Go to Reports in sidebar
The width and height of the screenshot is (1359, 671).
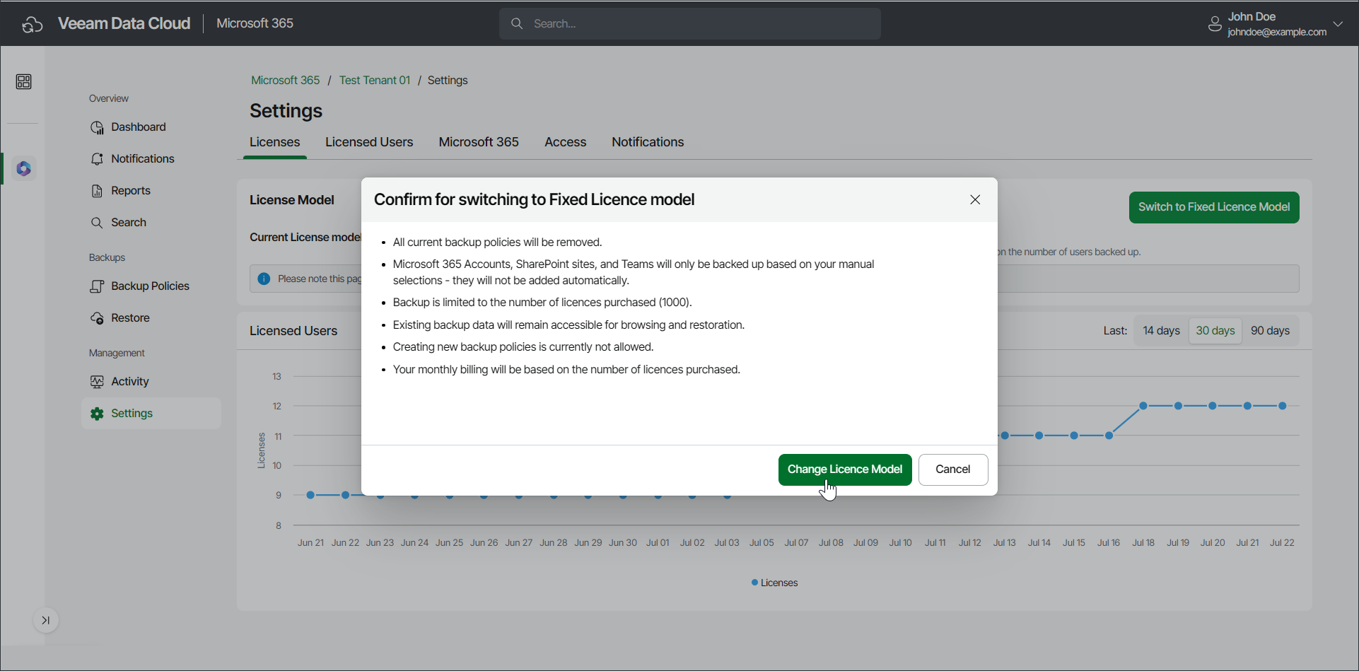(130, 191)
